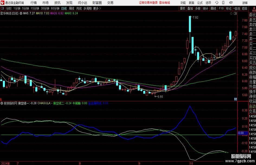
Task: Click the 证券交易未登录 login link
Action: coord(148,3)
